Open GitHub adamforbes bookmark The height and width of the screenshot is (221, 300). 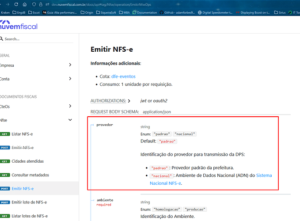click(177, 13)
